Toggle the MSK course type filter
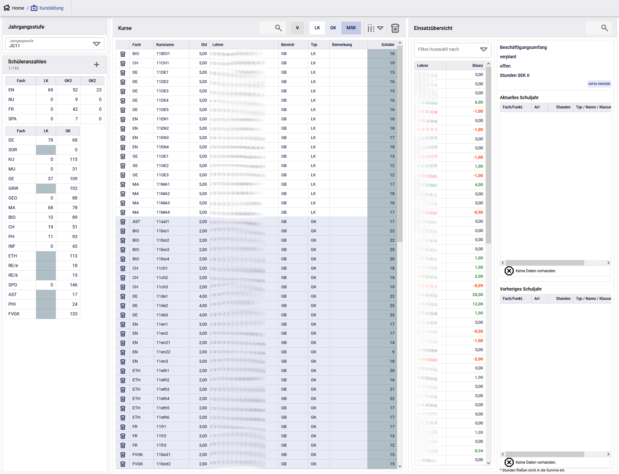 [351, 28]
